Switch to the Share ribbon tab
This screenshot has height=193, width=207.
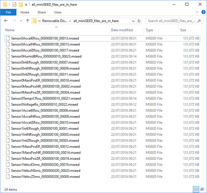(x=41, y=12)
